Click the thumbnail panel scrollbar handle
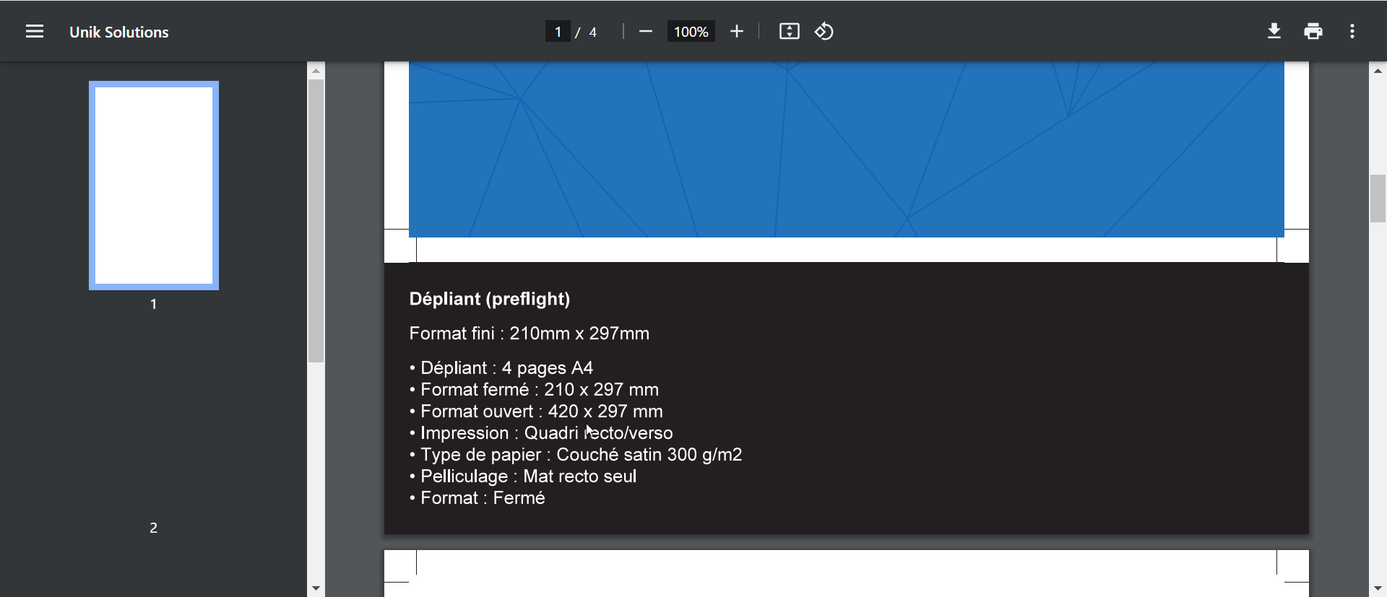The height and width of the screenshot is (597, 1387). [316, 220]
